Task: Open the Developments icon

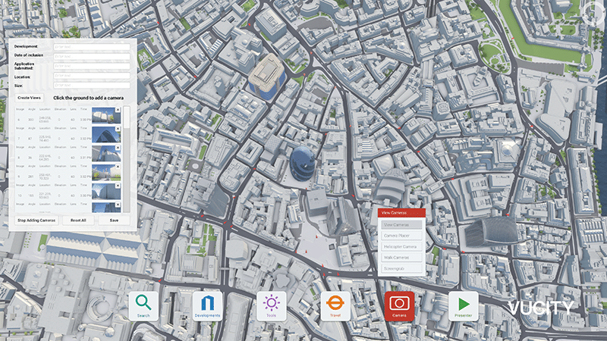Action: [207, 305]
